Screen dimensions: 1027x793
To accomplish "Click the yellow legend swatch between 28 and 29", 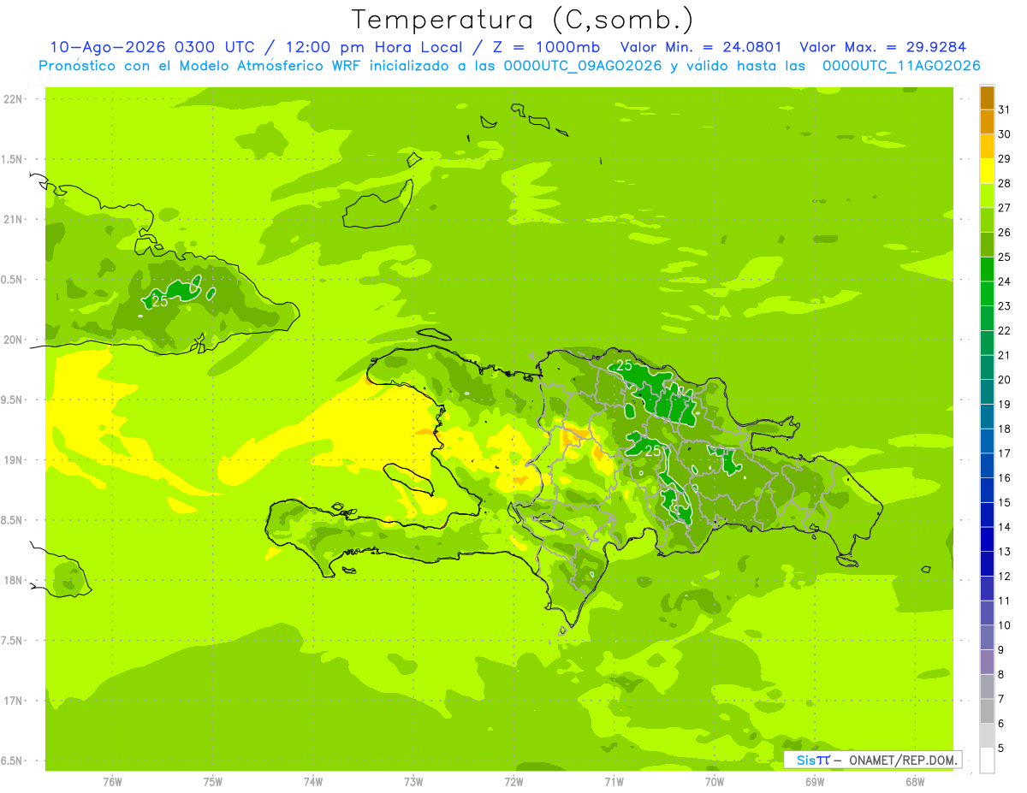I will tap(987, 170).
